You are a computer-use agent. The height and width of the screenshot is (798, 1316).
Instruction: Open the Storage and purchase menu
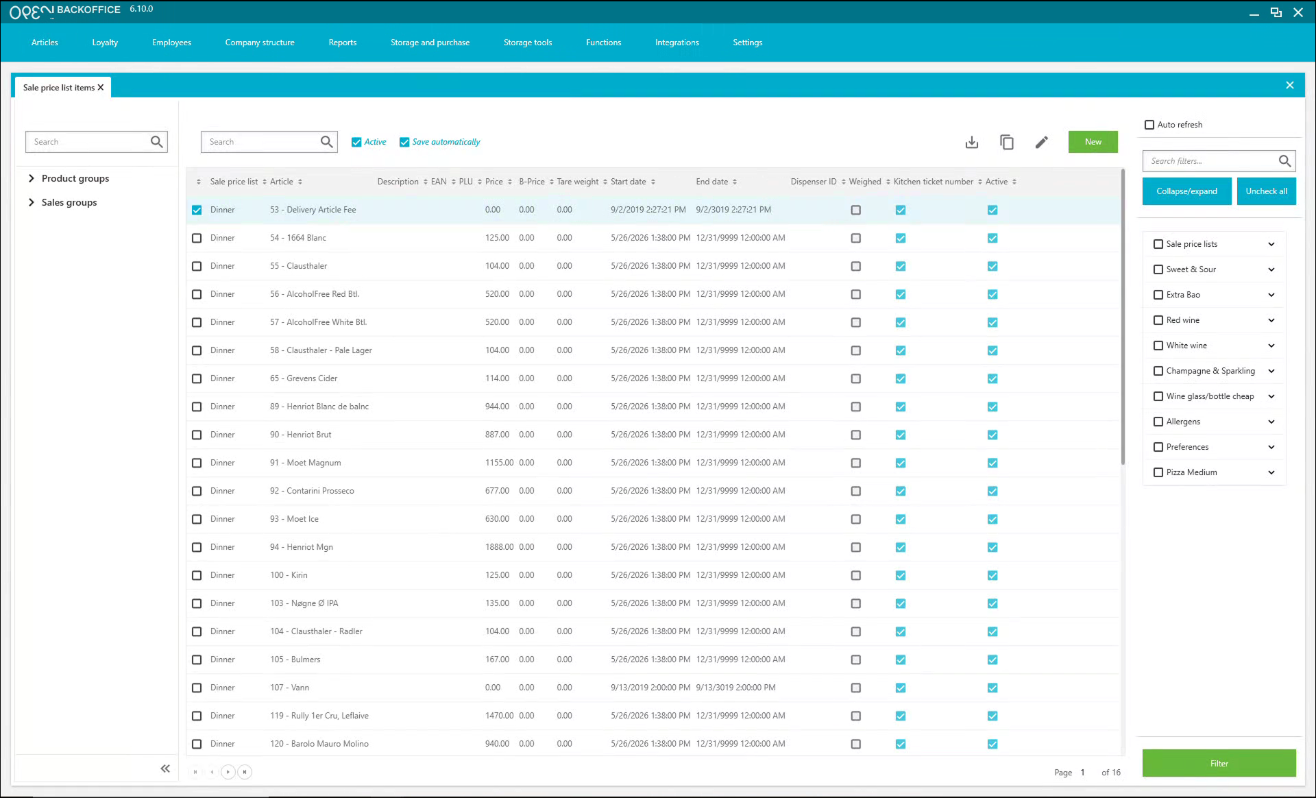pyautogui.click(x=430, y=43)
